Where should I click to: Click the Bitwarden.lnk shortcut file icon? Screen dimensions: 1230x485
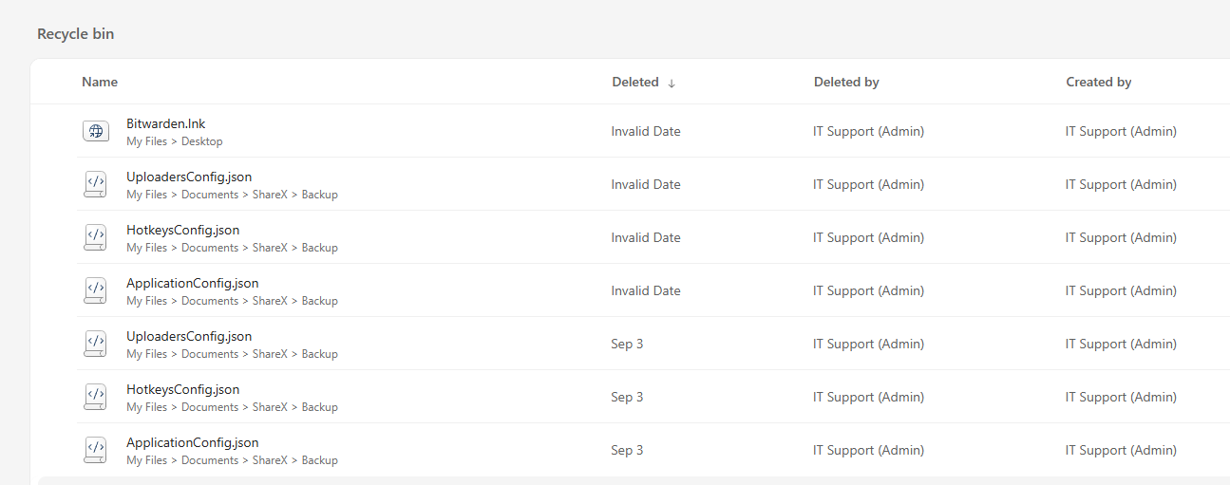coord(95,132)
